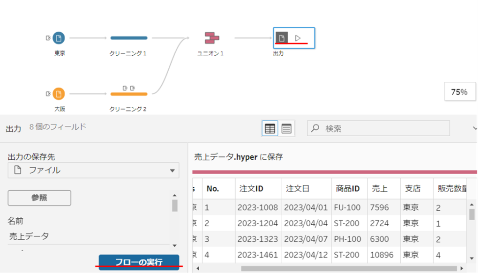Select the 売上 column header
Image resolution: width=480 pixels, height=273 pixels.
point(384,189)
